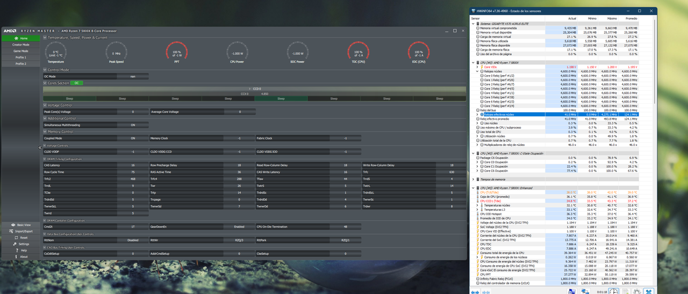
Task: Click HWiNFO reset clock icon
Action: click(613, 291)
